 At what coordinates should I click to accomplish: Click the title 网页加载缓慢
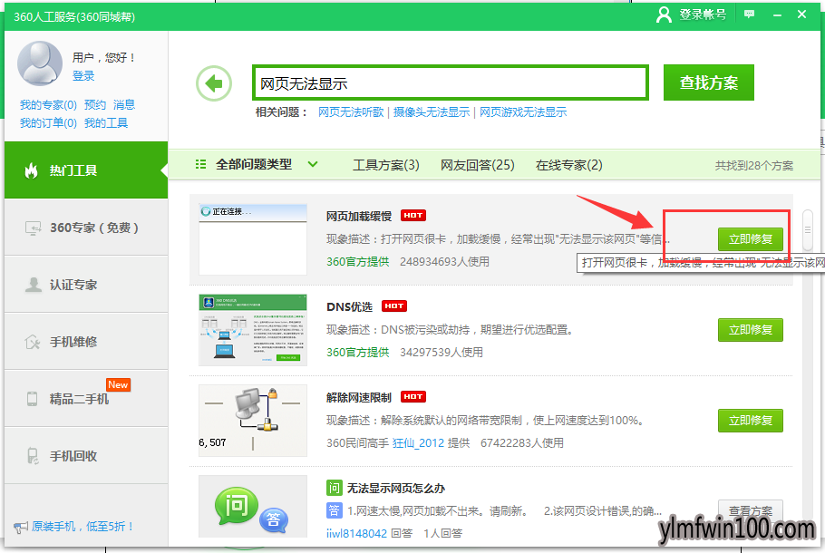[x=359, y=217]
